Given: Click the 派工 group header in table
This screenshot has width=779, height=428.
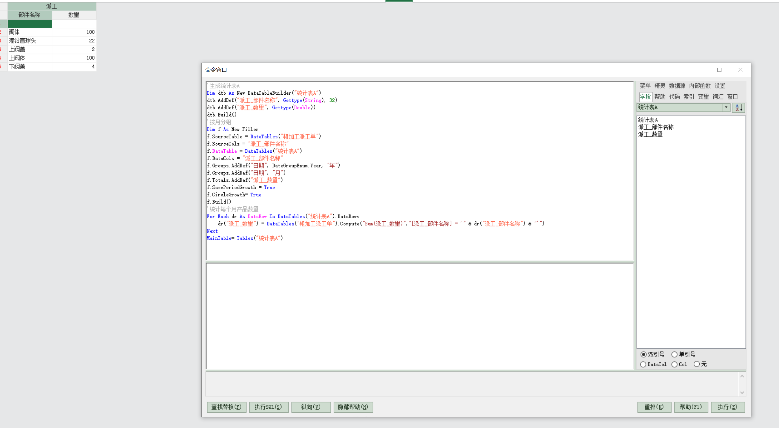Looking at the screenshot, I should tap(52, 6).
